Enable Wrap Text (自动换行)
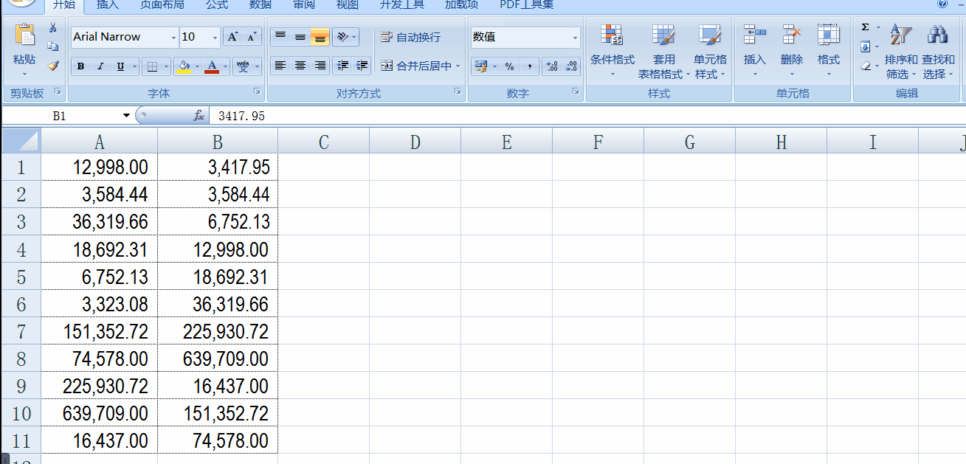This screenshot has height=464, width=966. coord(404,37)
